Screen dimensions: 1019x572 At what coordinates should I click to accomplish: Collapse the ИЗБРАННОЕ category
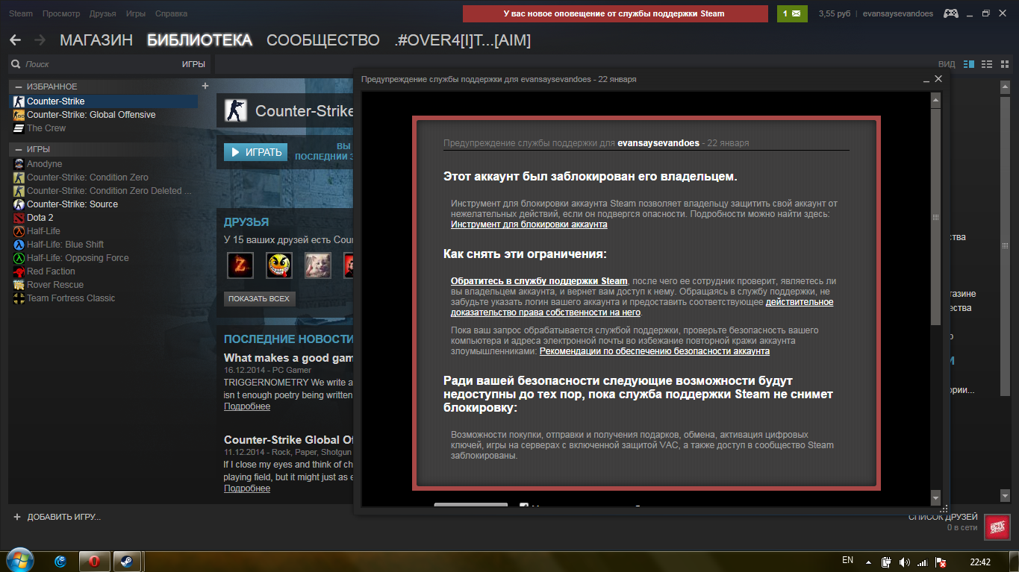[x=19, y=87]
